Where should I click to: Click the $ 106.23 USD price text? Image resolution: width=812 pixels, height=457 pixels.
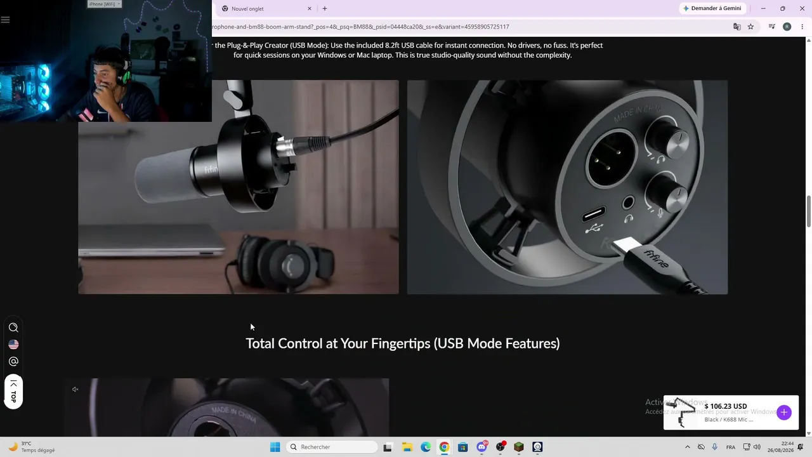(x=726, y=406)
